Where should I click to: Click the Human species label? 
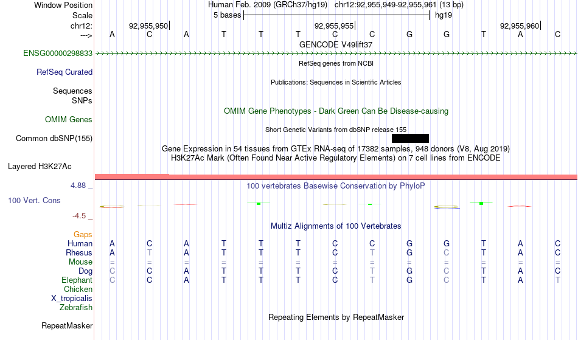80,244
